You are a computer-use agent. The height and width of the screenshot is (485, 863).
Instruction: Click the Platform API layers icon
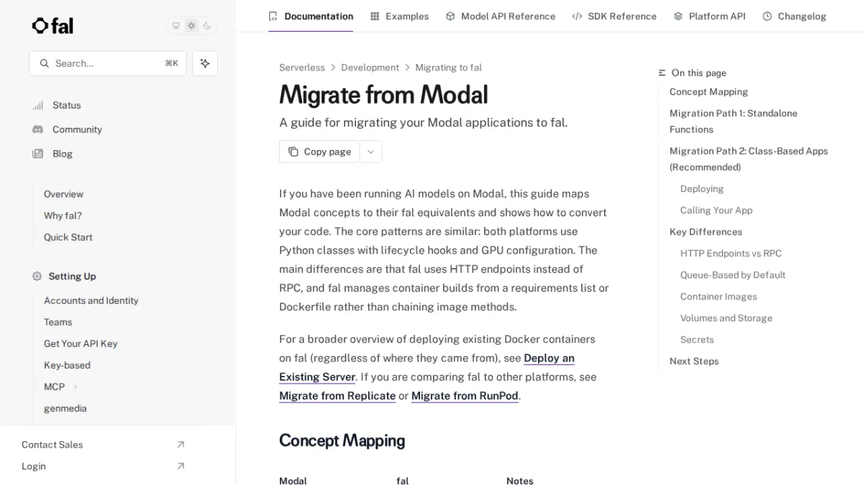coord(678,16)
